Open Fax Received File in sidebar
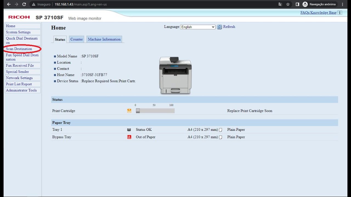Image resolution: width=351 pixels, height=197 pixels. pos(23,66)
